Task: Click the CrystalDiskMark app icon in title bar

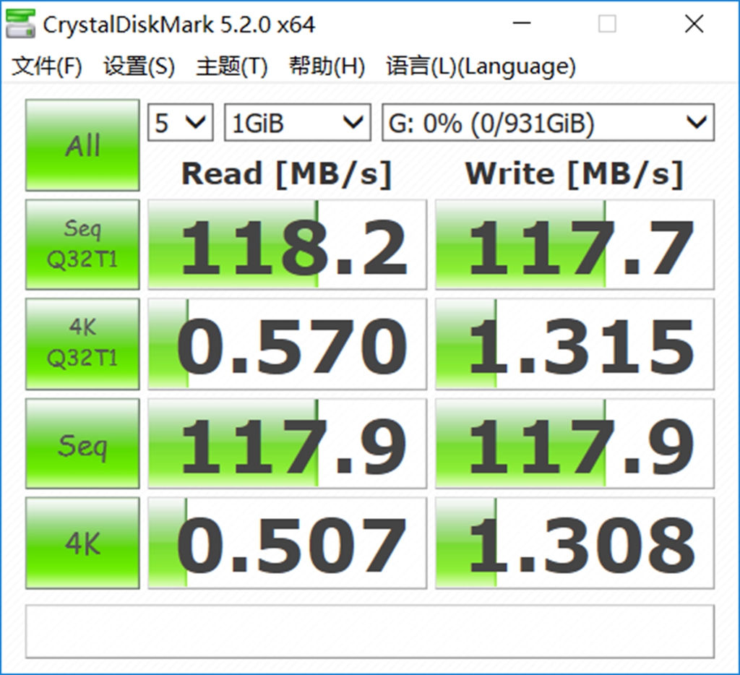Action: (20, 24)
